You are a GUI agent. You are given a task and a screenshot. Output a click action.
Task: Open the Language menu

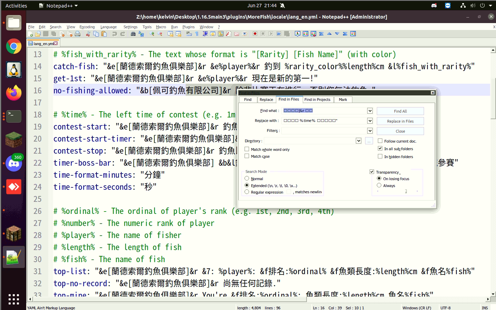[108, 27]
